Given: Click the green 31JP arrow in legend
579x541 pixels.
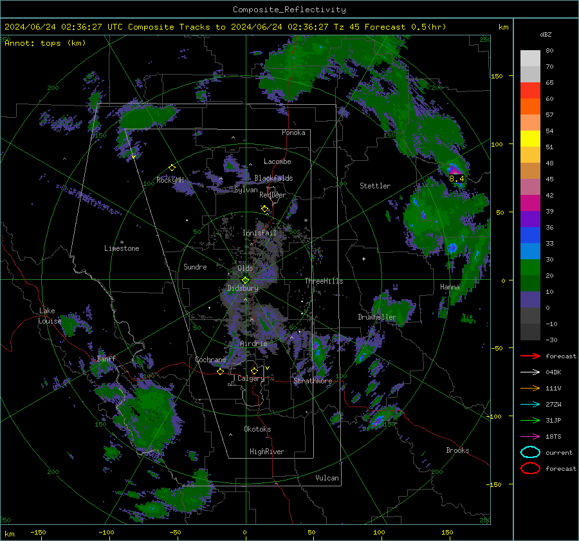Looking at the screenshot, I should pos(530,420).
